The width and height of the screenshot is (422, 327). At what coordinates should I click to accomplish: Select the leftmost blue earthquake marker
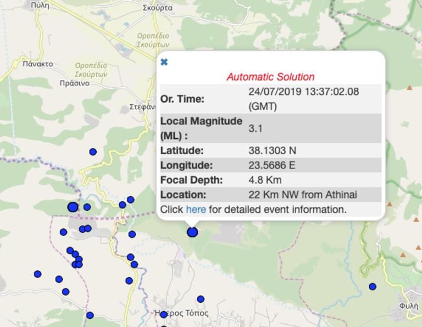pyautogui.click(x=37, y=274)
